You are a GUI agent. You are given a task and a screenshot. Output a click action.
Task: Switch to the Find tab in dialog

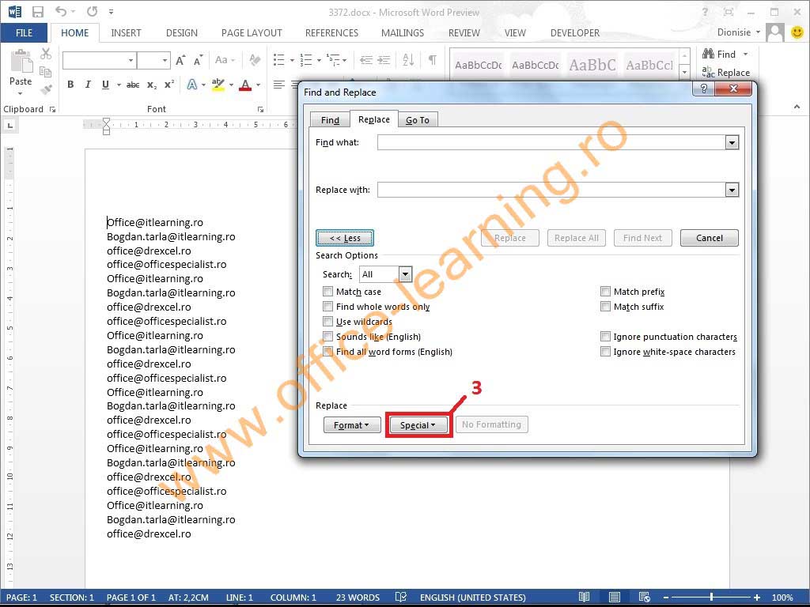coord(330,120)
